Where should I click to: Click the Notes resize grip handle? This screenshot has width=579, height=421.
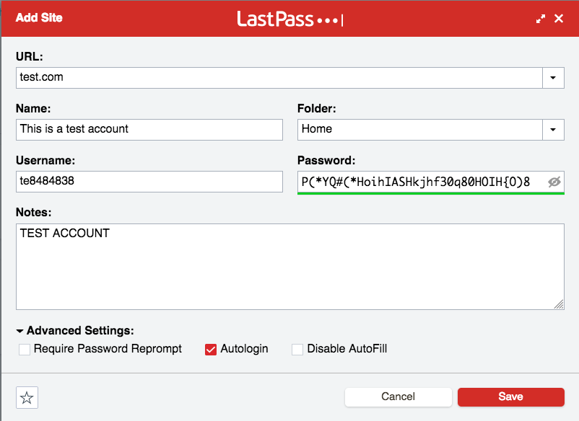(x=559, y=304)
